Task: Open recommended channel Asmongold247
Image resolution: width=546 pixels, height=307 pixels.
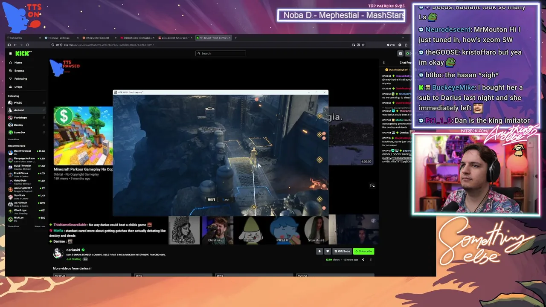Action: (x=26, y=189)
